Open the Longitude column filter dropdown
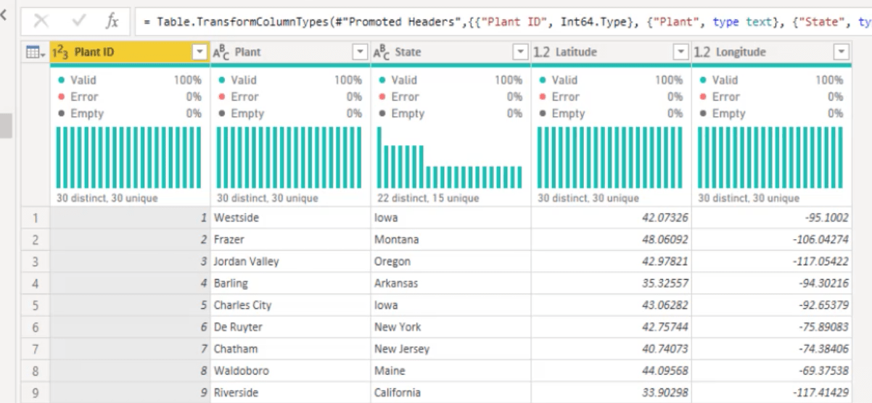 (x=841, y=52)
